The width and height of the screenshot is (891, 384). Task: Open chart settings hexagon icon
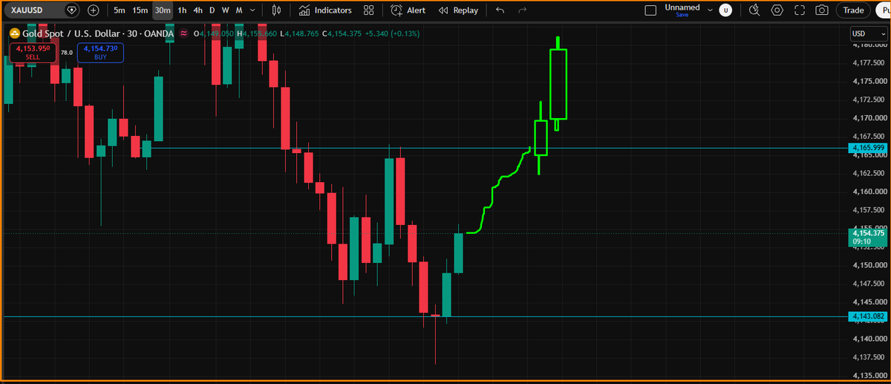(x=777, y=10)
